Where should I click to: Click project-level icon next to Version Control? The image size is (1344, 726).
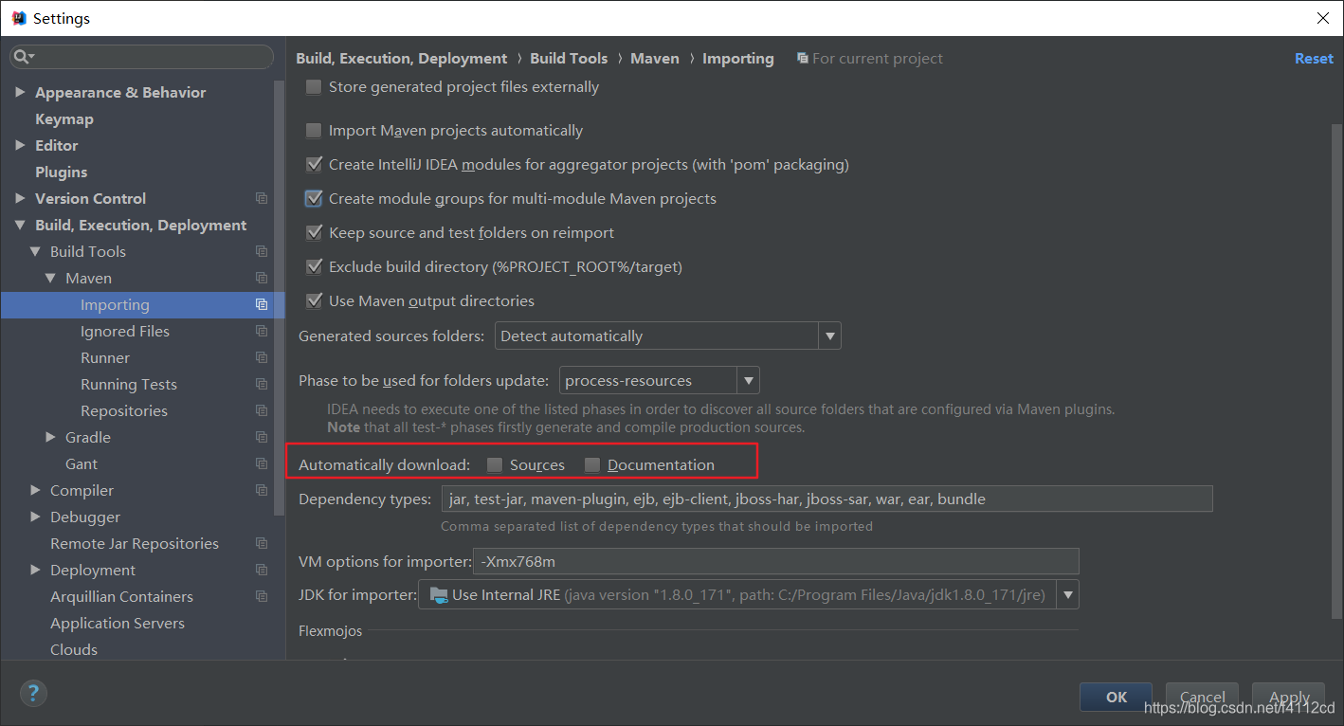[262, 199]
